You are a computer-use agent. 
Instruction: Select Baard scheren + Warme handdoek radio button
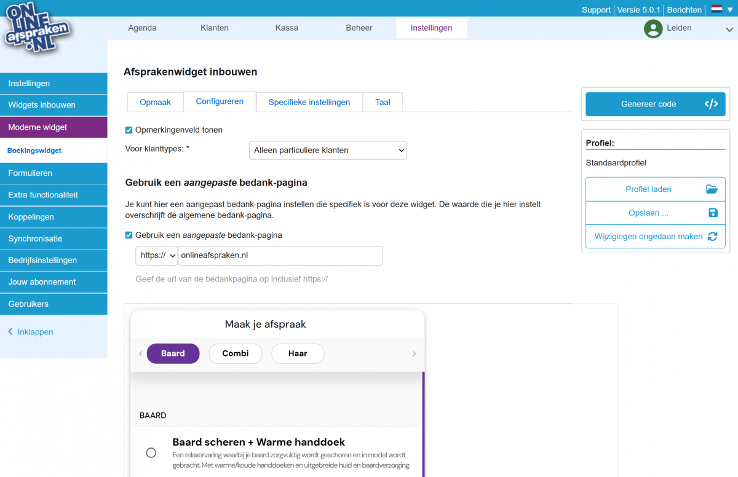(x=151, y=453)
